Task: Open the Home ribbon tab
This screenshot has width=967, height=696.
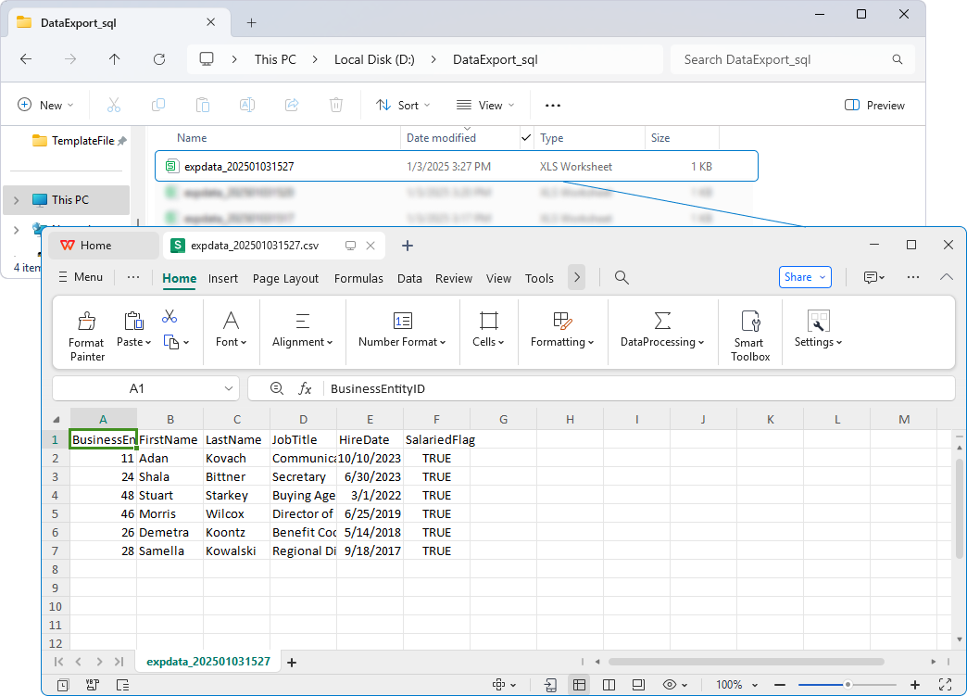Action: [180, 278]
